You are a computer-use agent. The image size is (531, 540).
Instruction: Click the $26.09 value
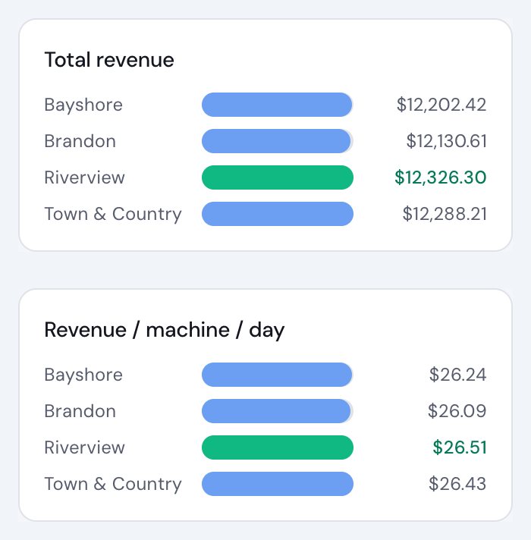(x=457, y=411)
